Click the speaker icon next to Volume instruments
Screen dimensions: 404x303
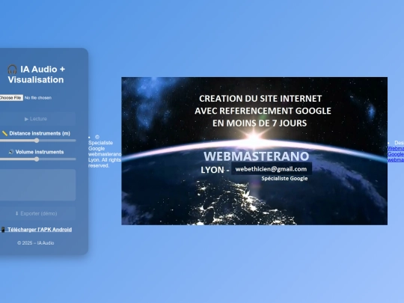[11, 152]
